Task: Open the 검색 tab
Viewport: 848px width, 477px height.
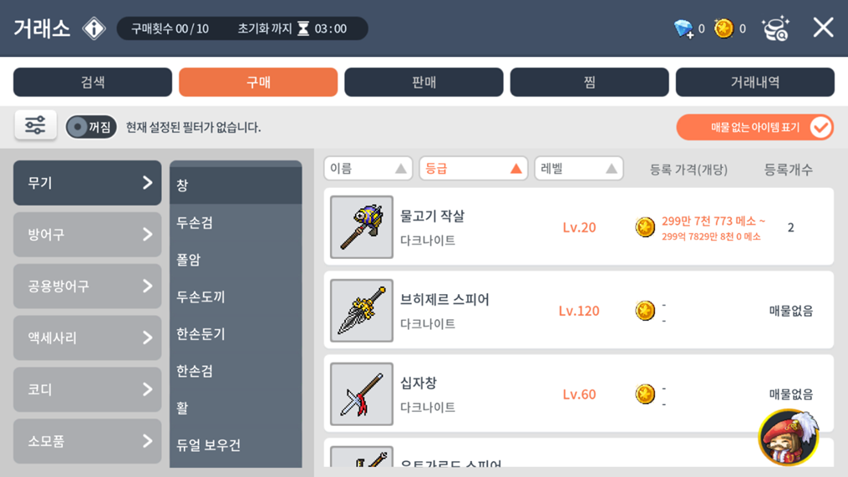Action: (x=93, y=82)
